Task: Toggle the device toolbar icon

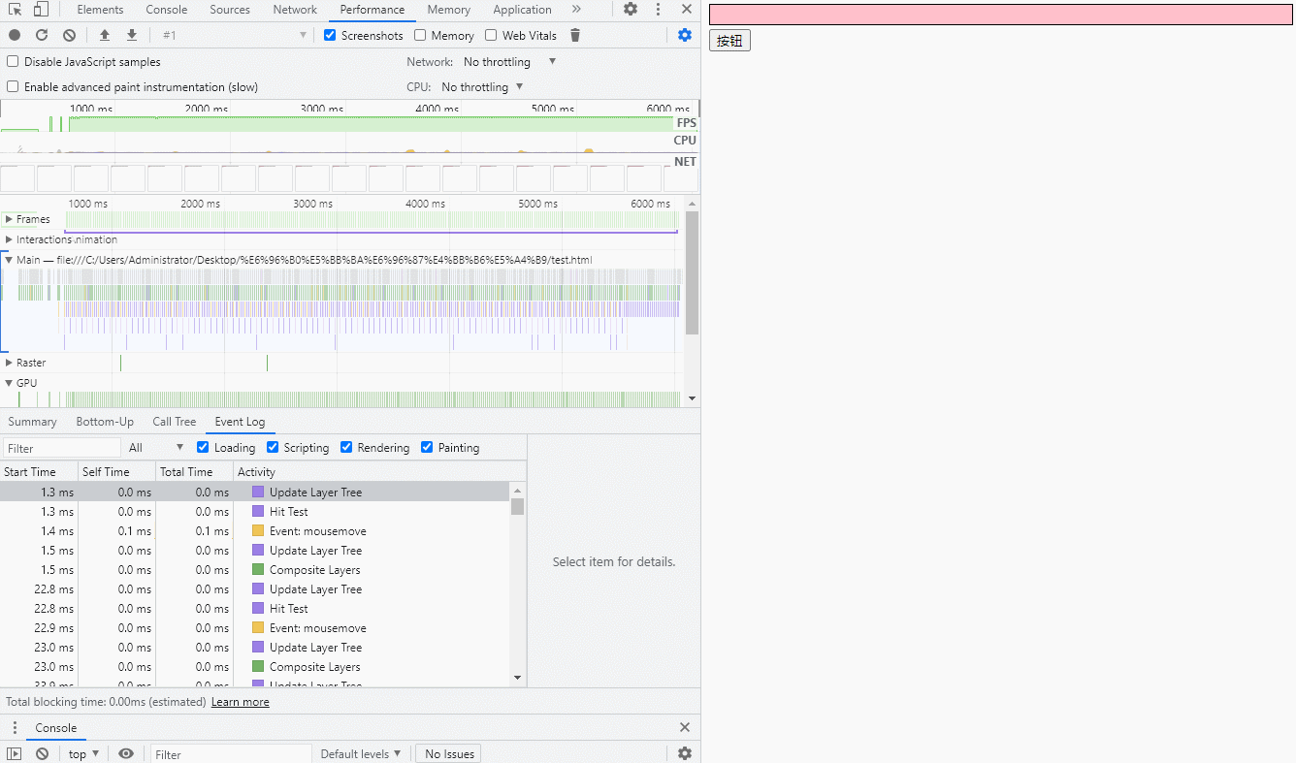Action: click(x=41, y=10)
